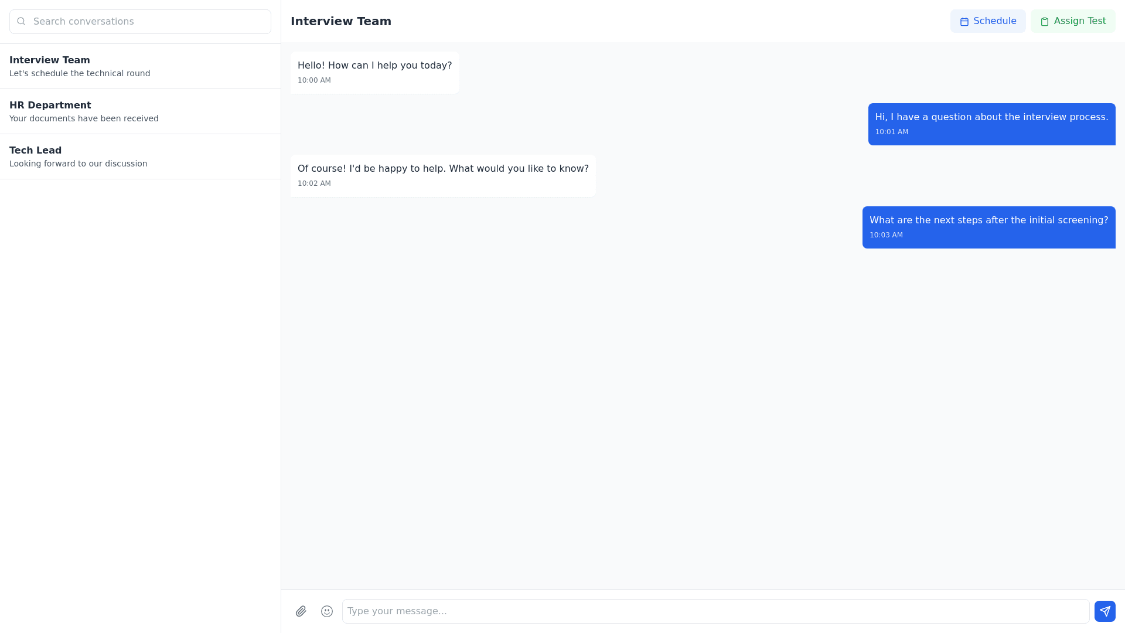The width and height of the screenshot is (1125, 633).
Task: Focus the Search conversations field
Action: (146, 22)
